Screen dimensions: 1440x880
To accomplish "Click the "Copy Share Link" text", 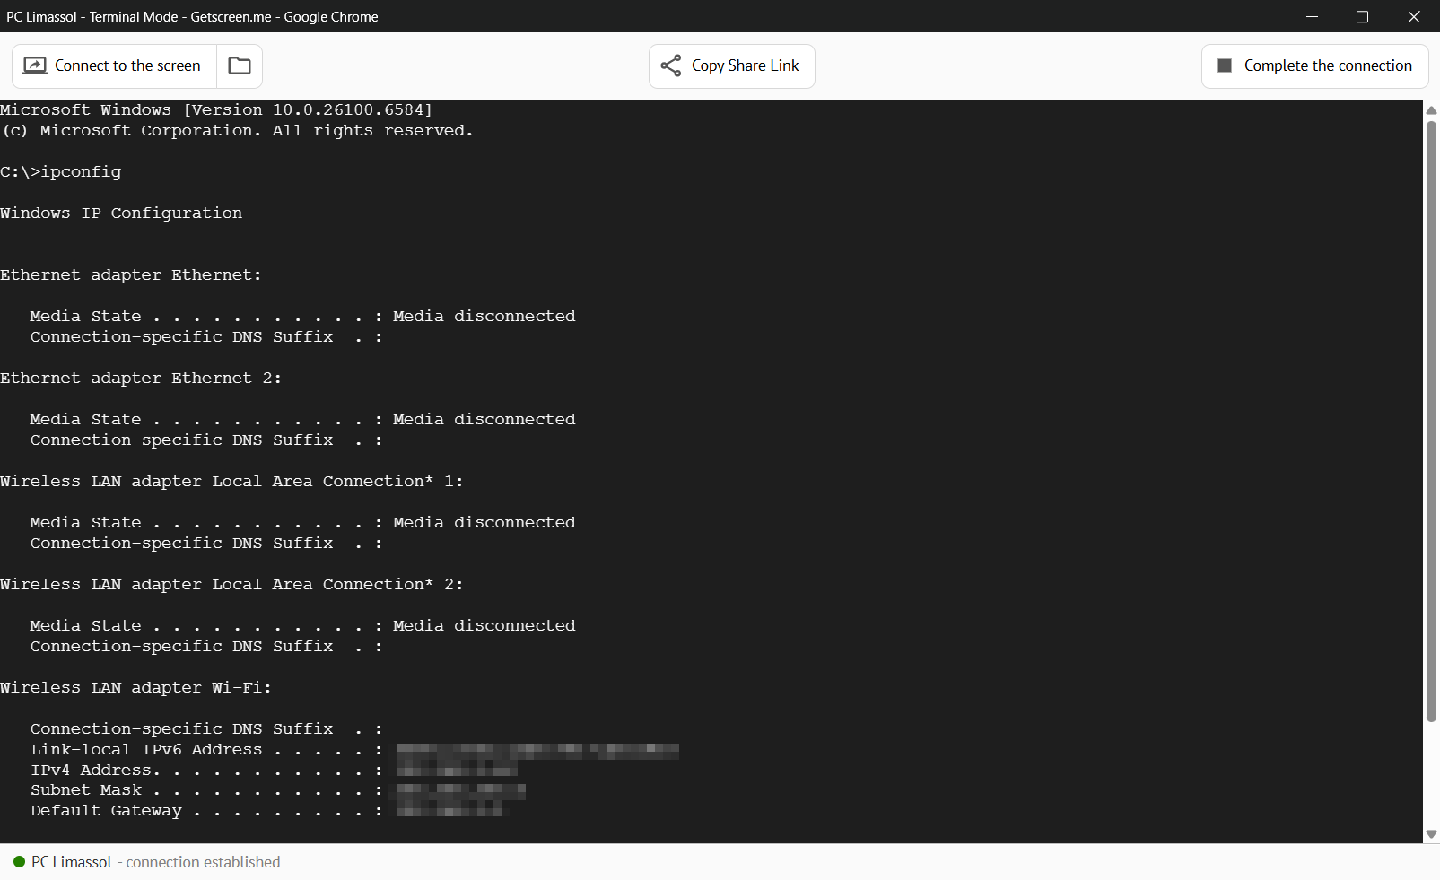I will (745, 65).
